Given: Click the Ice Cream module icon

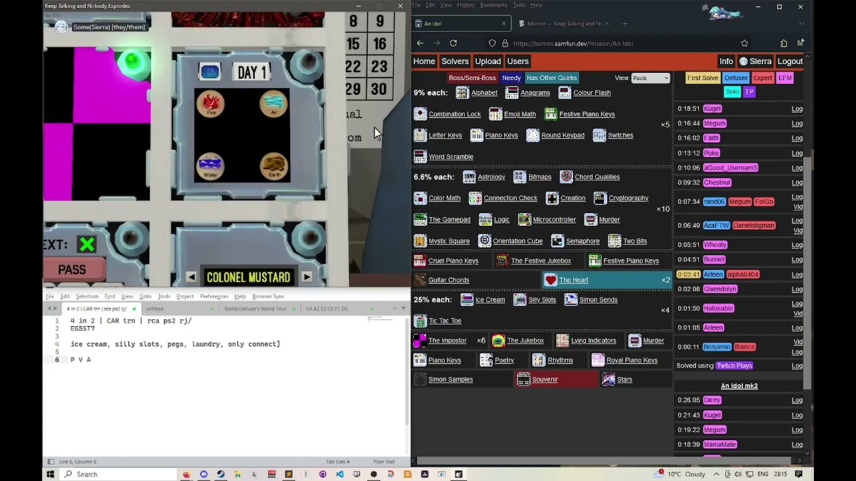Looking at the screenshot, I should pyautogui.click(x=467, y=300).
